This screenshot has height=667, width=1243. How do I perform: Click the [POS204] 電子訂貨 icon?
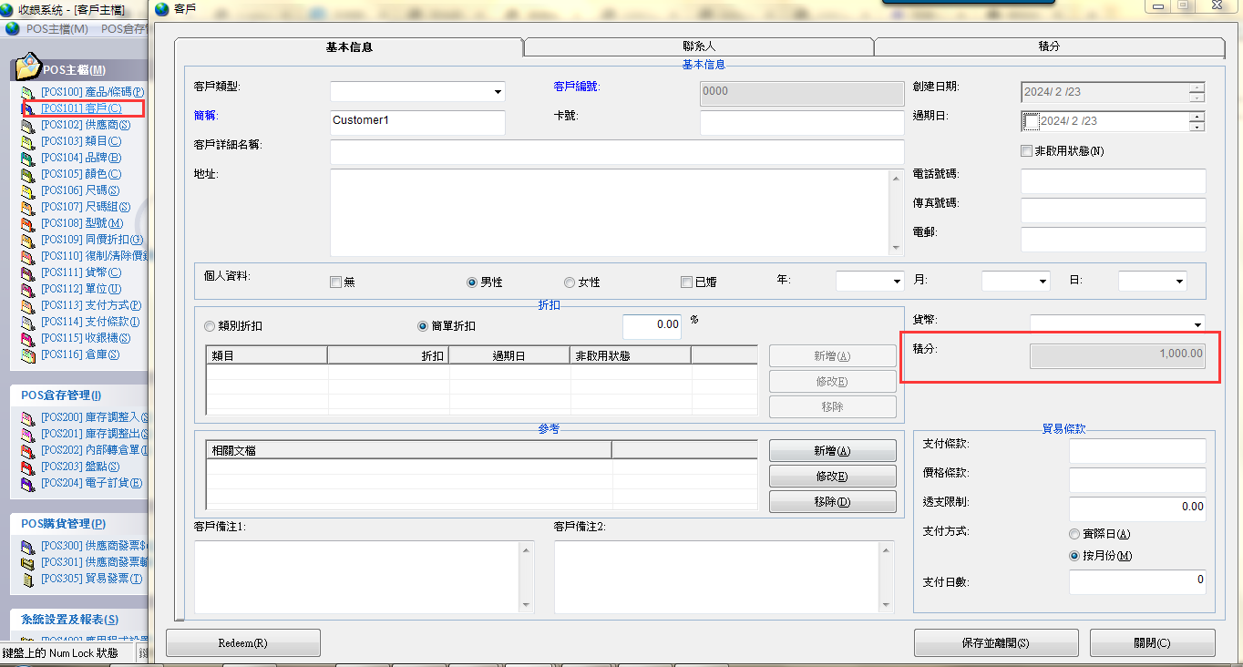[28, 483]
